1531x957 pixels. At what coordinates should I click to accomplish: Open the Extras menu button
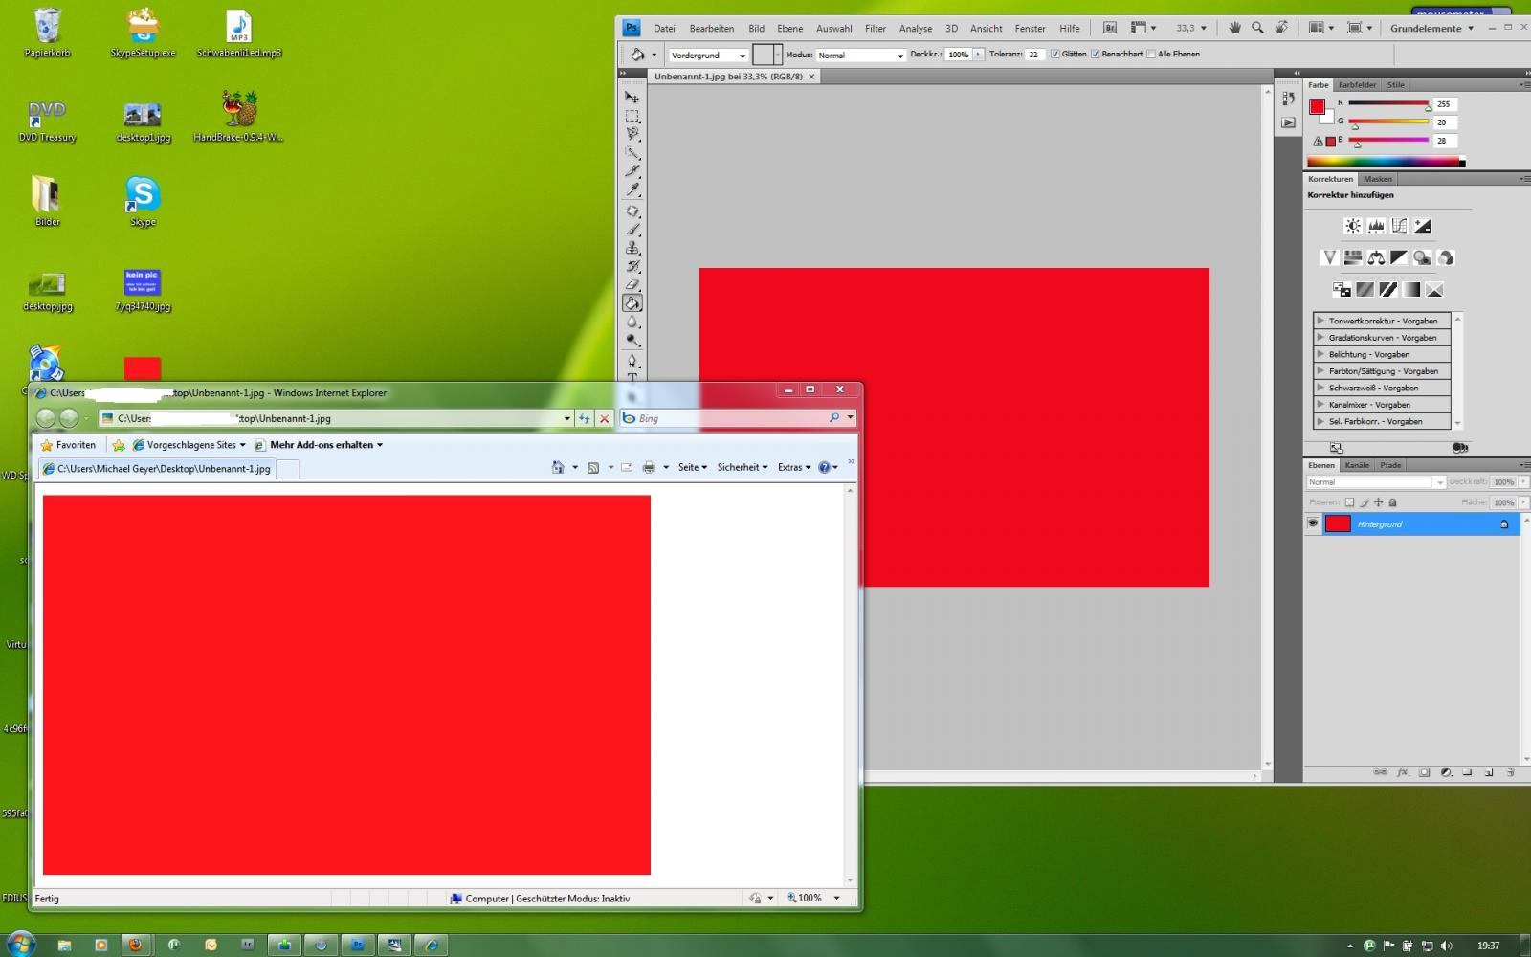click(x=794, y=467)
